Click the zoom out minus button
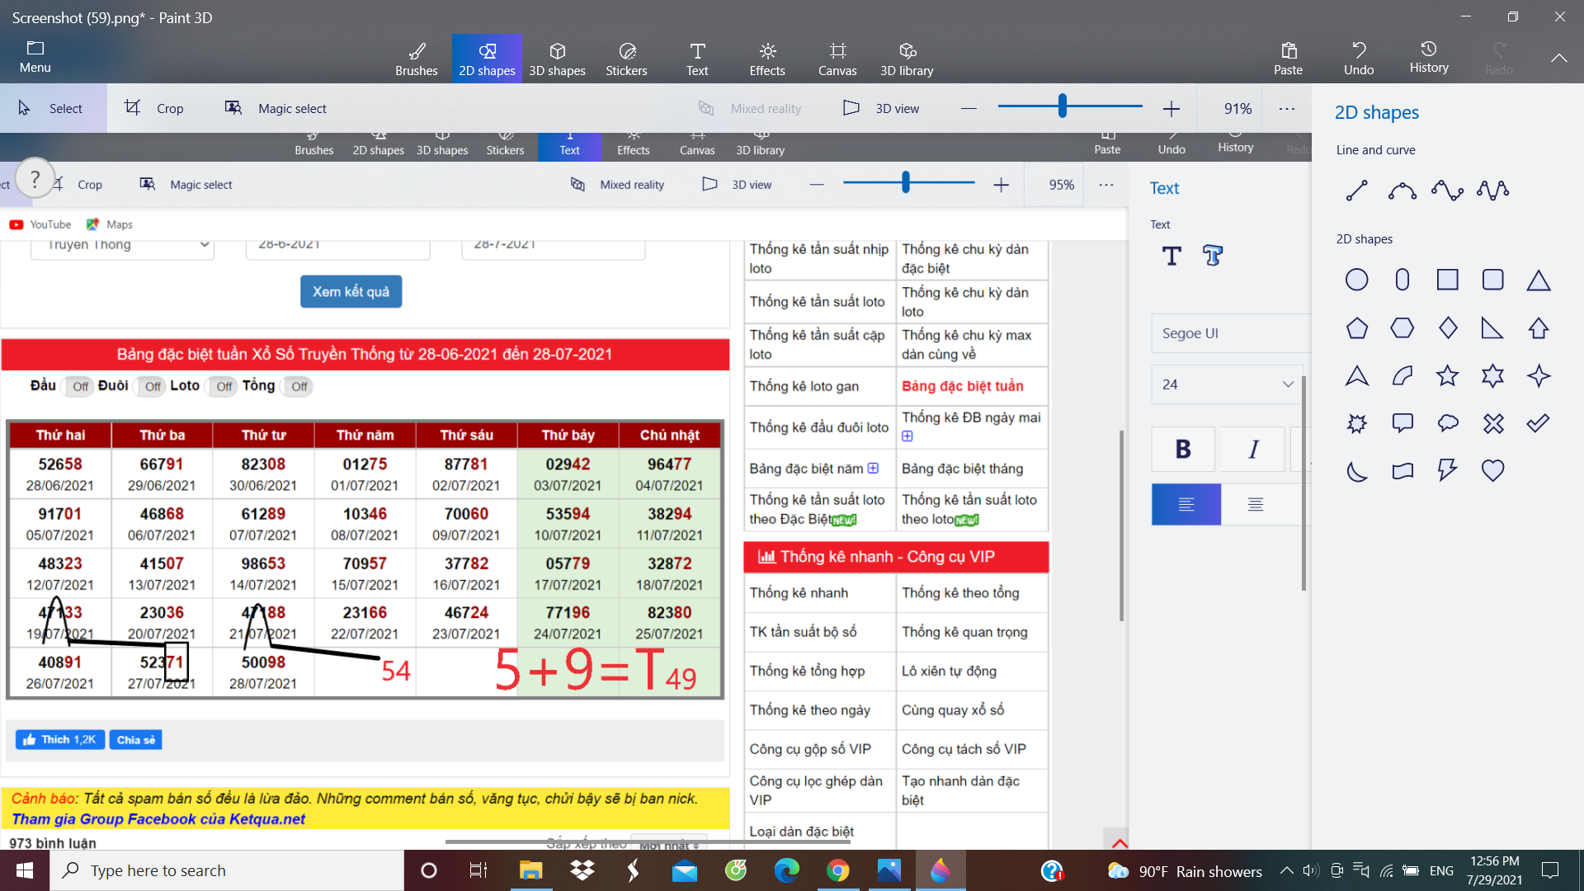Screen dimensions: 1584x891 969,108
